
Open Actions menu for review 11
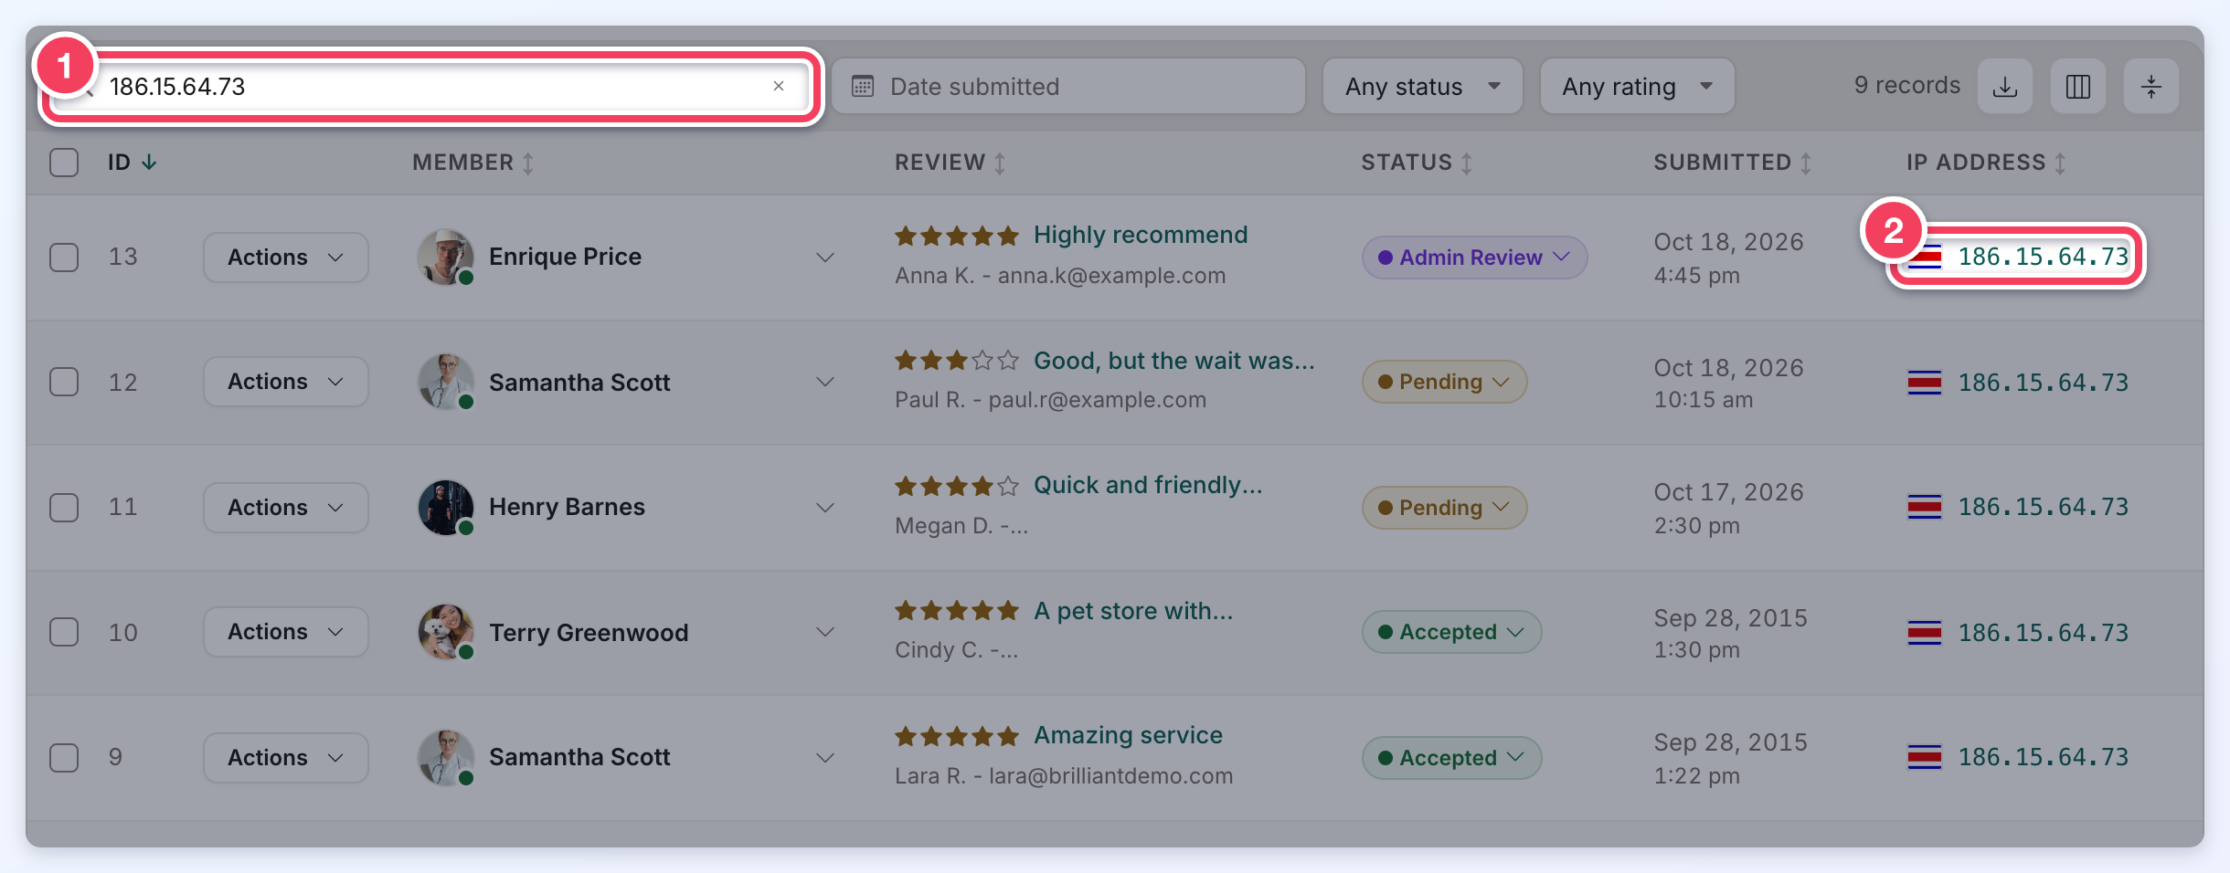286,508
